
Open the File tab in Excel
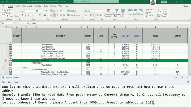3,6
